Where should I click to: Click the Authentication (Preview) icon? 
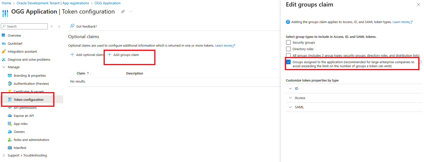pyautogui.click(x=10, y=84)
